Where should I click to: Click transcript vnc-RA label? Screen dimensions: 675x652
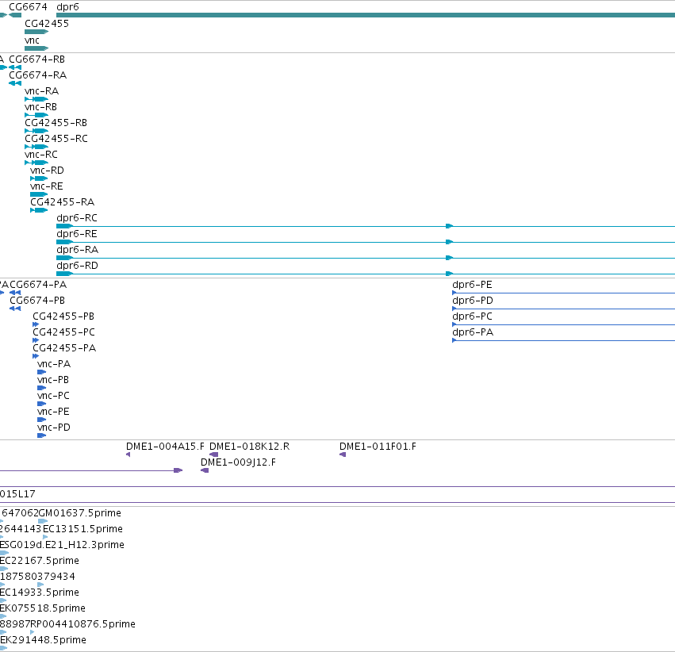click(x=42, y=90)
